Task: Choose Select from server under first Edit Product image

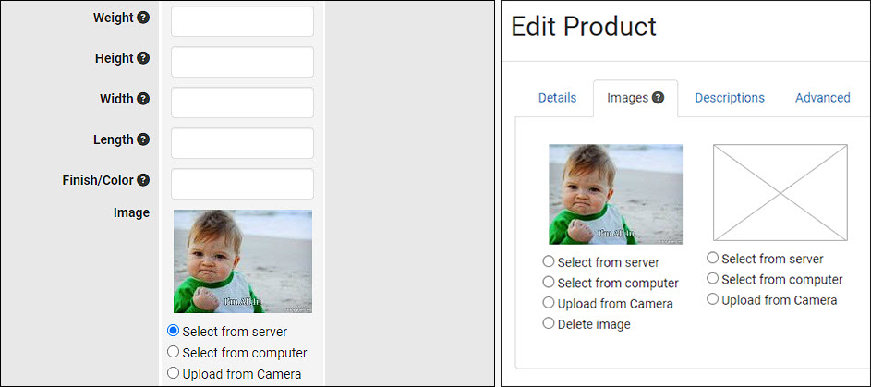Action: pyautogui.click(x=549, y=261)
